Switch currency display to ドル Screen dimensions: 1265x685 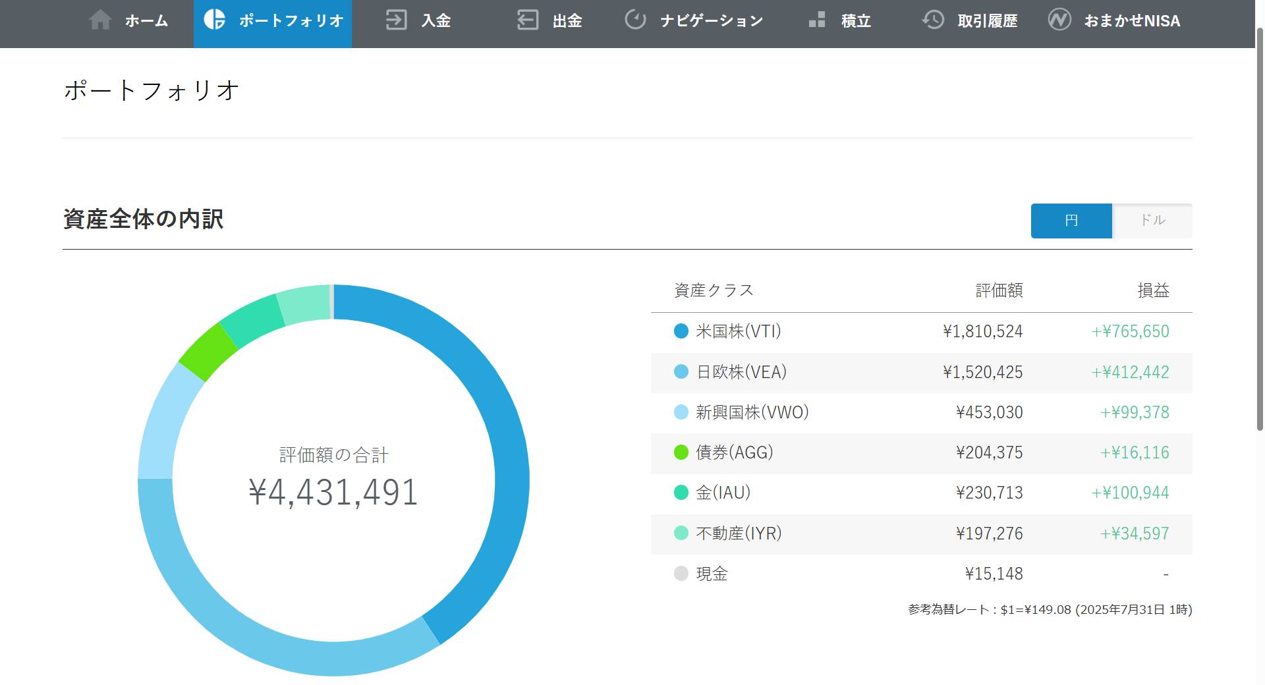coord(1152,221)
